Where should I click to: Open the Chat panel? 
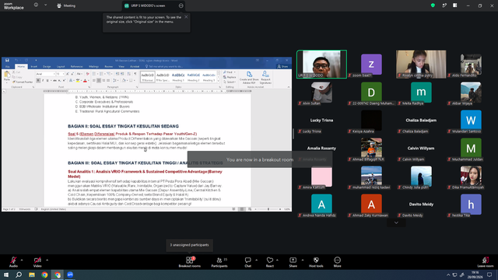pyautogui.click(x=247, y=262)
